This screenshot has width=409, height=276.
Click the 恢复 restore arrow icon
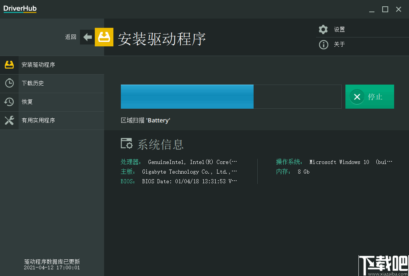coord(9,102)
